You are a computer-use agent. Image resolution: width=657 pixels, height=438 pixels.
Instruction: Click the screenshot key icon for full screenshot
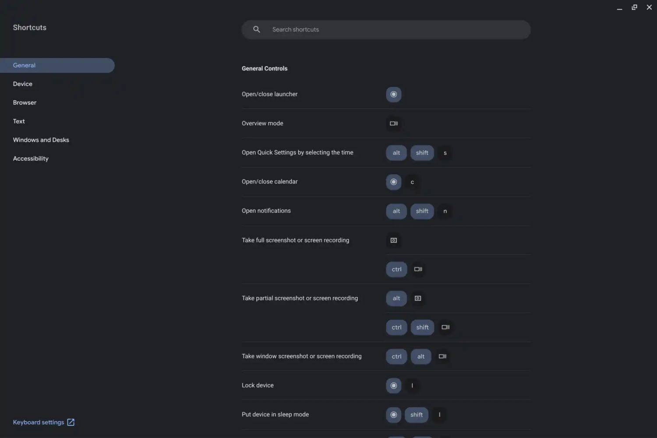coord(393,240)
